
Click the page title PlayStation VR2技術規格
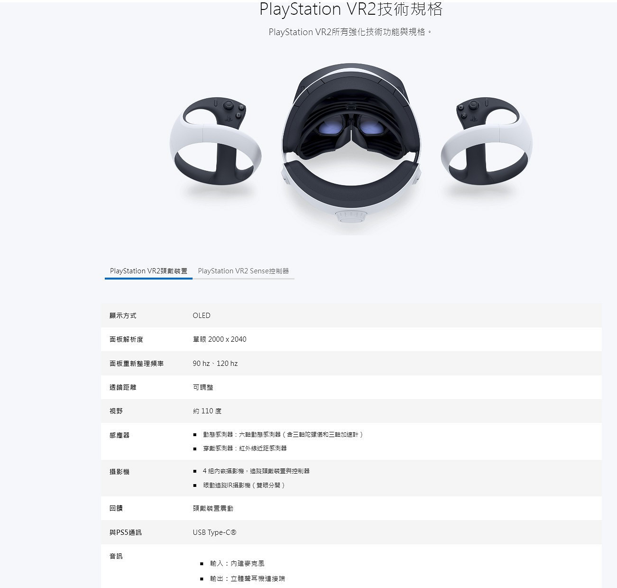point(352,8)
